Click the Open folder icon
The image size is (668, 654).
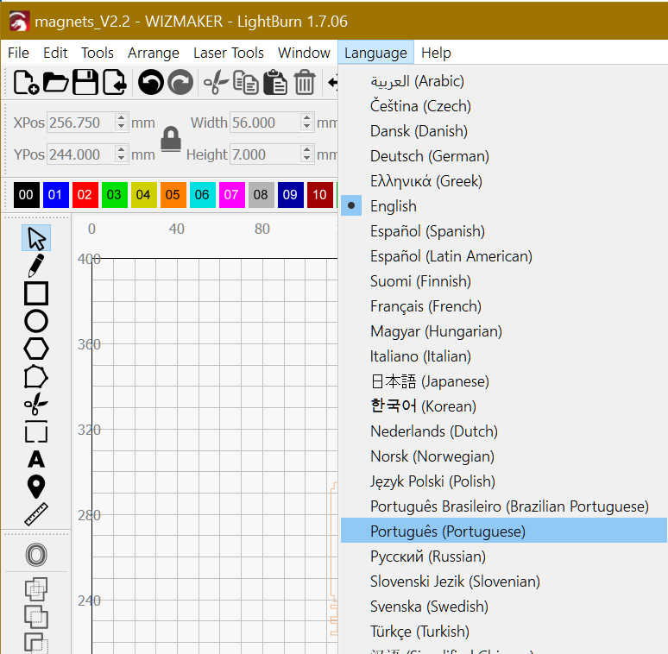[x=55, y=82]
